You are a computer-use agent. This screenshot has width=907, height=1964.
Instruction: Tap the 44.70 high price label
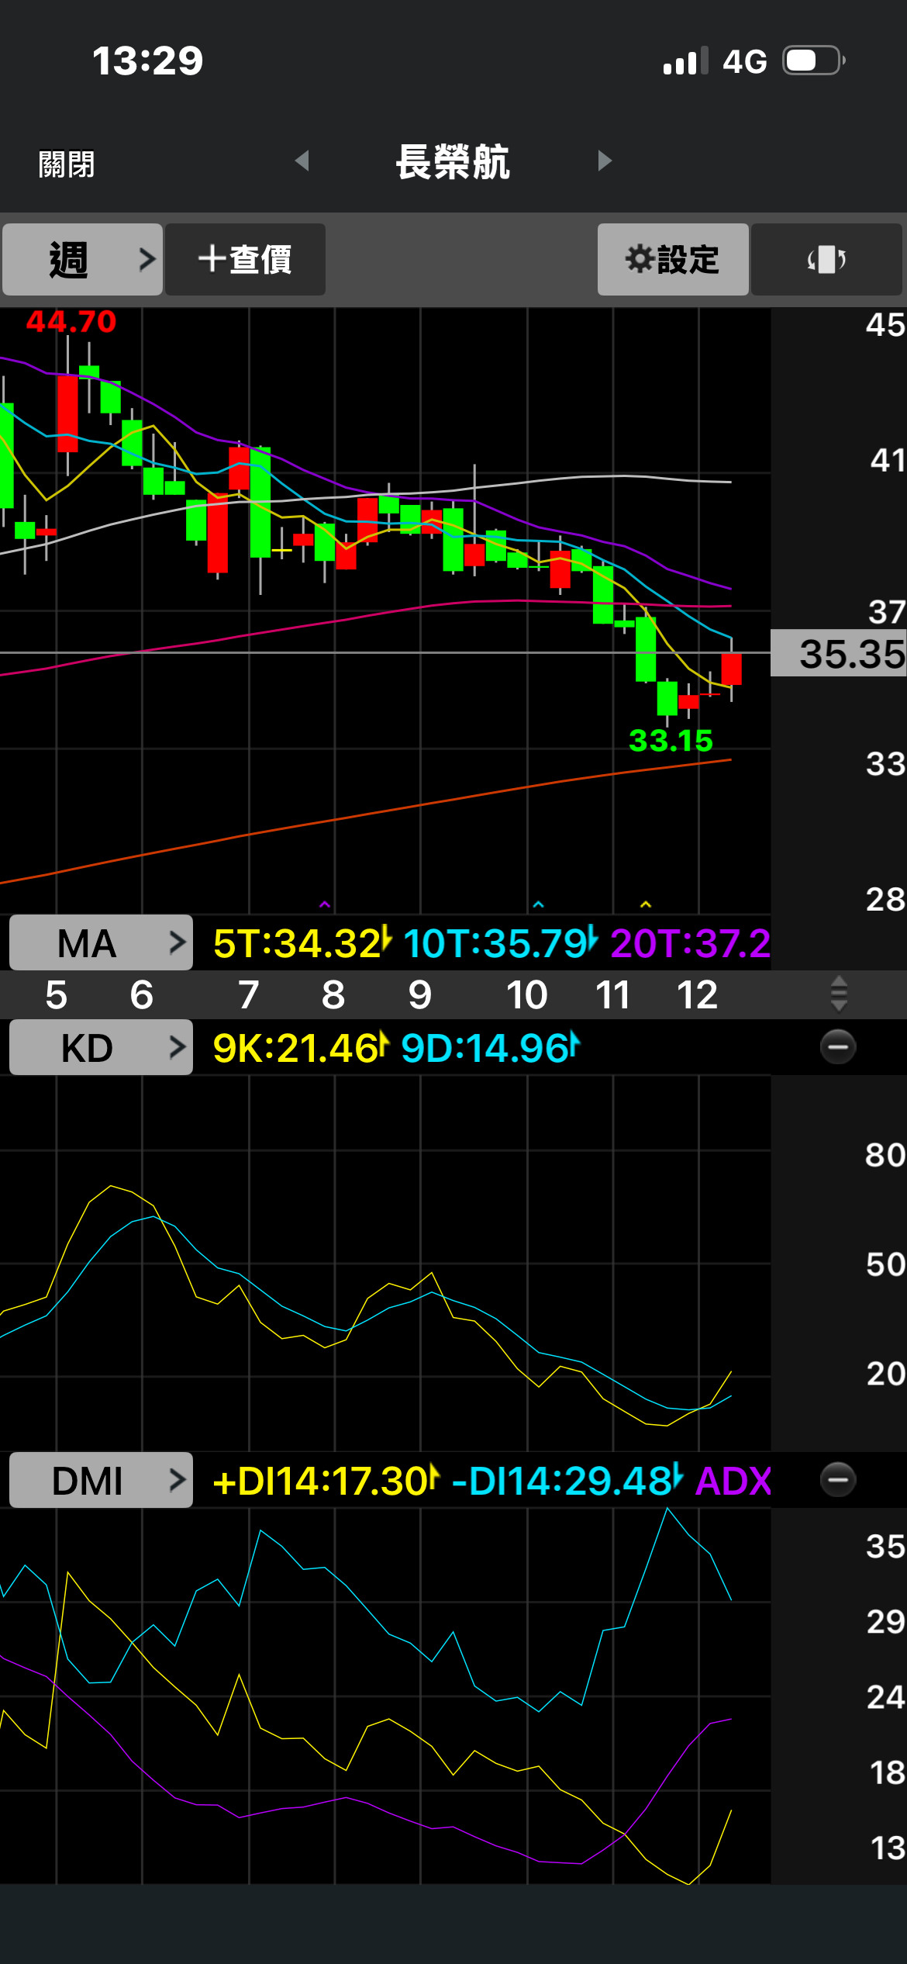[x=71, y=321]
